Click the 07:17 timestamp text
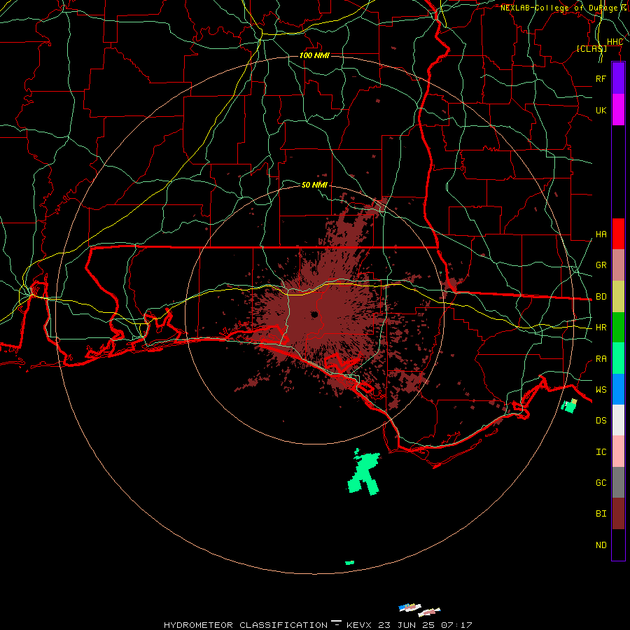Screen dimensions: 630x630 point(456,625)
